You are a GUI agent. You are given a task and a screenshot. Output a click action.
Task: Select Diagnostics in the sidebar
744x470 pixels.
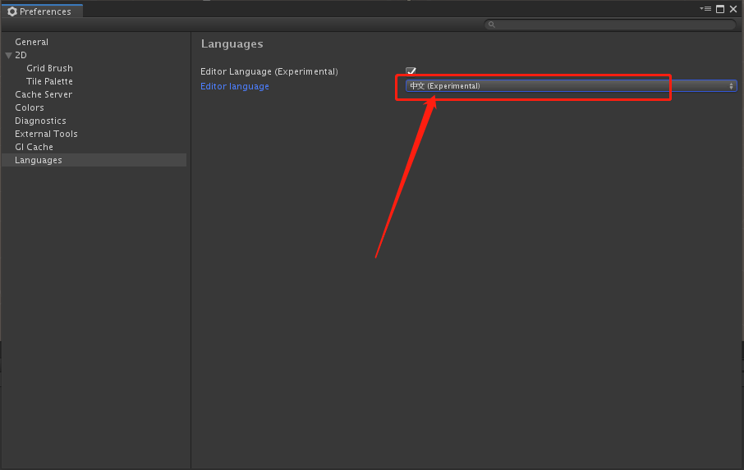tap(40, 121)
